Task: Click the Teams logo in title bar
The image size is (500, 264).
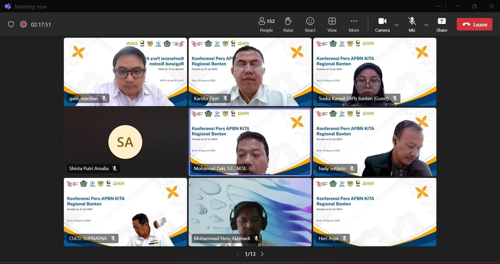Action: [8, 7]
